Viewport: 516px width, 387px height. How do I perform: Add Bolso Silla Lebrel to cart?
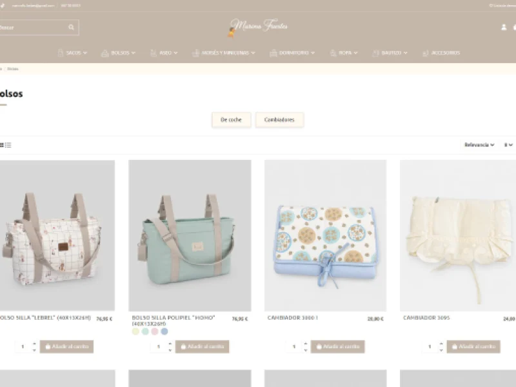(67, 346)
